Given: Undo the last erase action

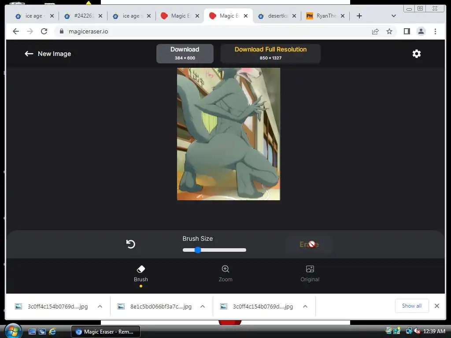Looking at the screenshot, I should (x=130, y=244).
